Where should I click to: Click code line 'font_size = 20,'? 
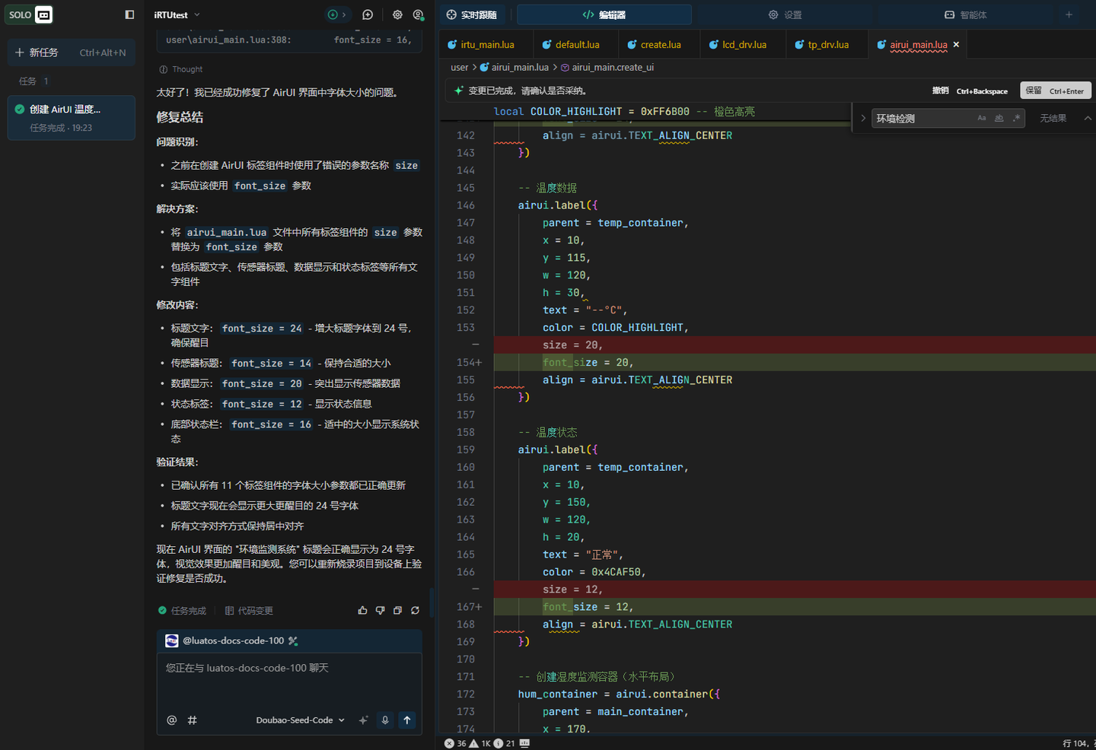(x=588, y=363)
